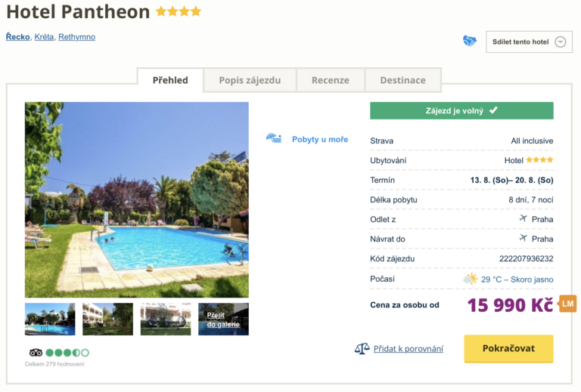Click the orange LM last-minute badge
581x392 pixels.
[567, 304]
